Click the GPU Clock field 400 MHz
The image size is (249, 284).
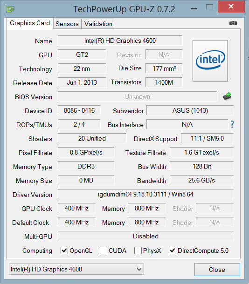click(77, 208)
